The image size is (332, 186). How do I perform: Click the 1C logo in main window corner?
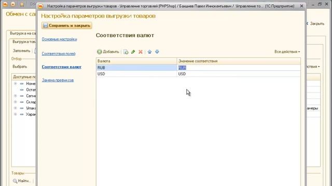click(5, 4)
